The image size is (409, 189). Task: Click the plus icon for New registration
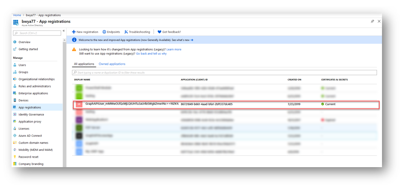(74, 32)
